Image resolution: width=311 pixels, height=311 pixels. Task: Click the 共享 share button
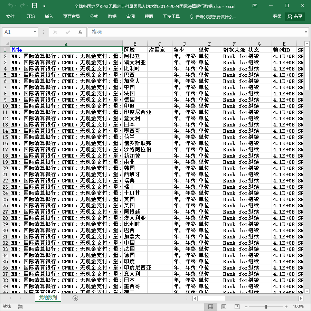click(x=295, y=17)
